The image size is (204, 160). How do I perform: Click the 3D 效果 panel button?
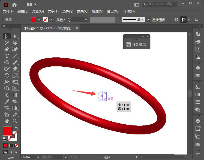137,44
